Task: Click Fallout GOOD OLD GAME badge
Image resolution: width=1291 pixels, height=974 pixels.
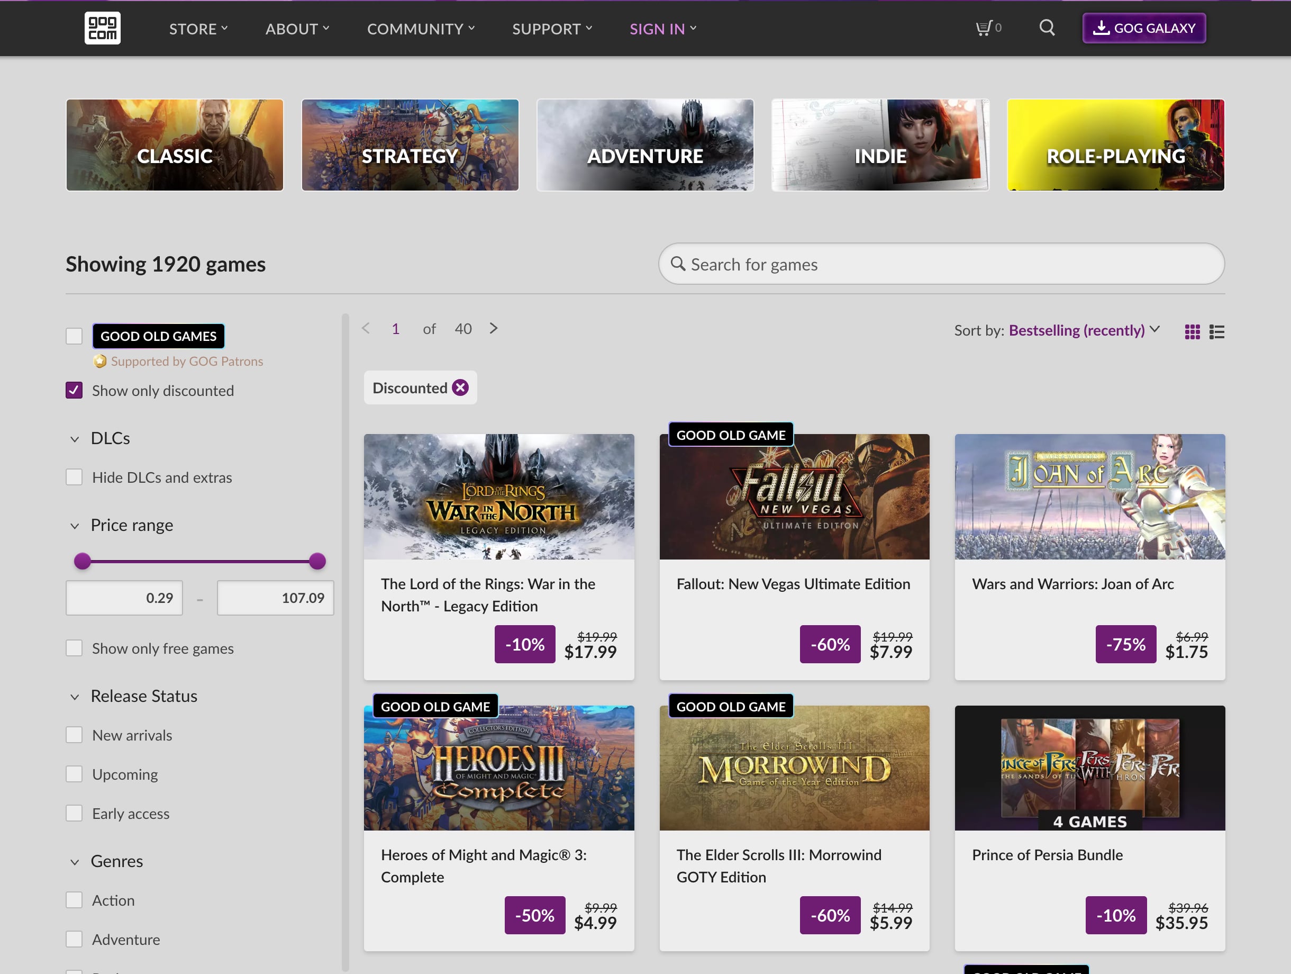Action: point(731,435)
